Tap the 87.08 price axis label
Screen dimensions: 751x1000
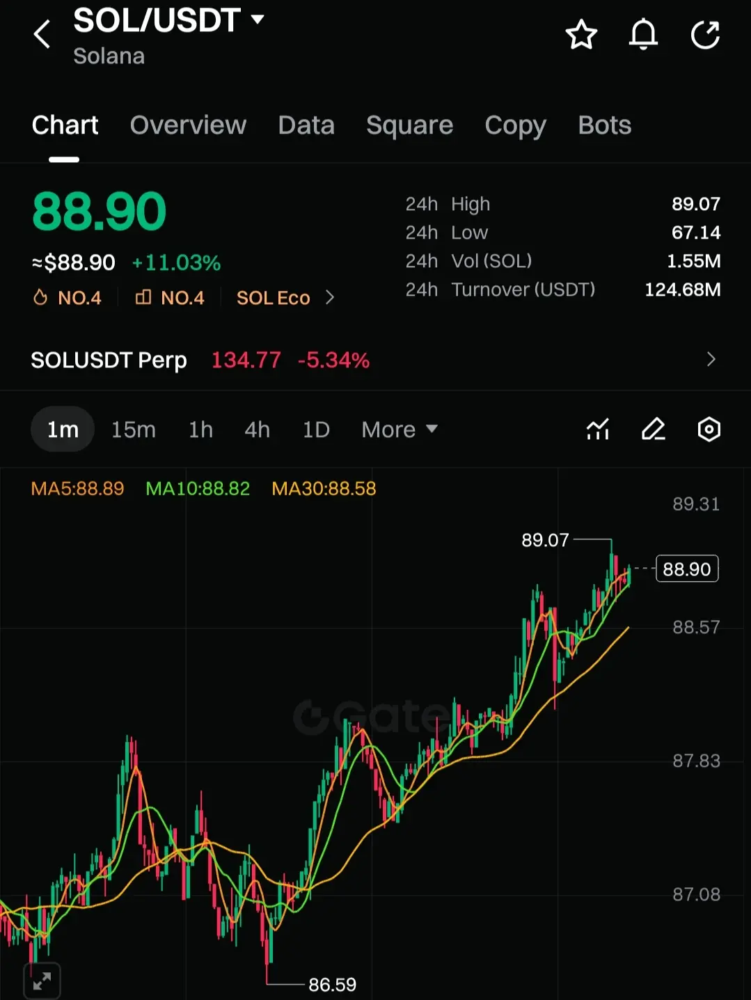(696, 894)
